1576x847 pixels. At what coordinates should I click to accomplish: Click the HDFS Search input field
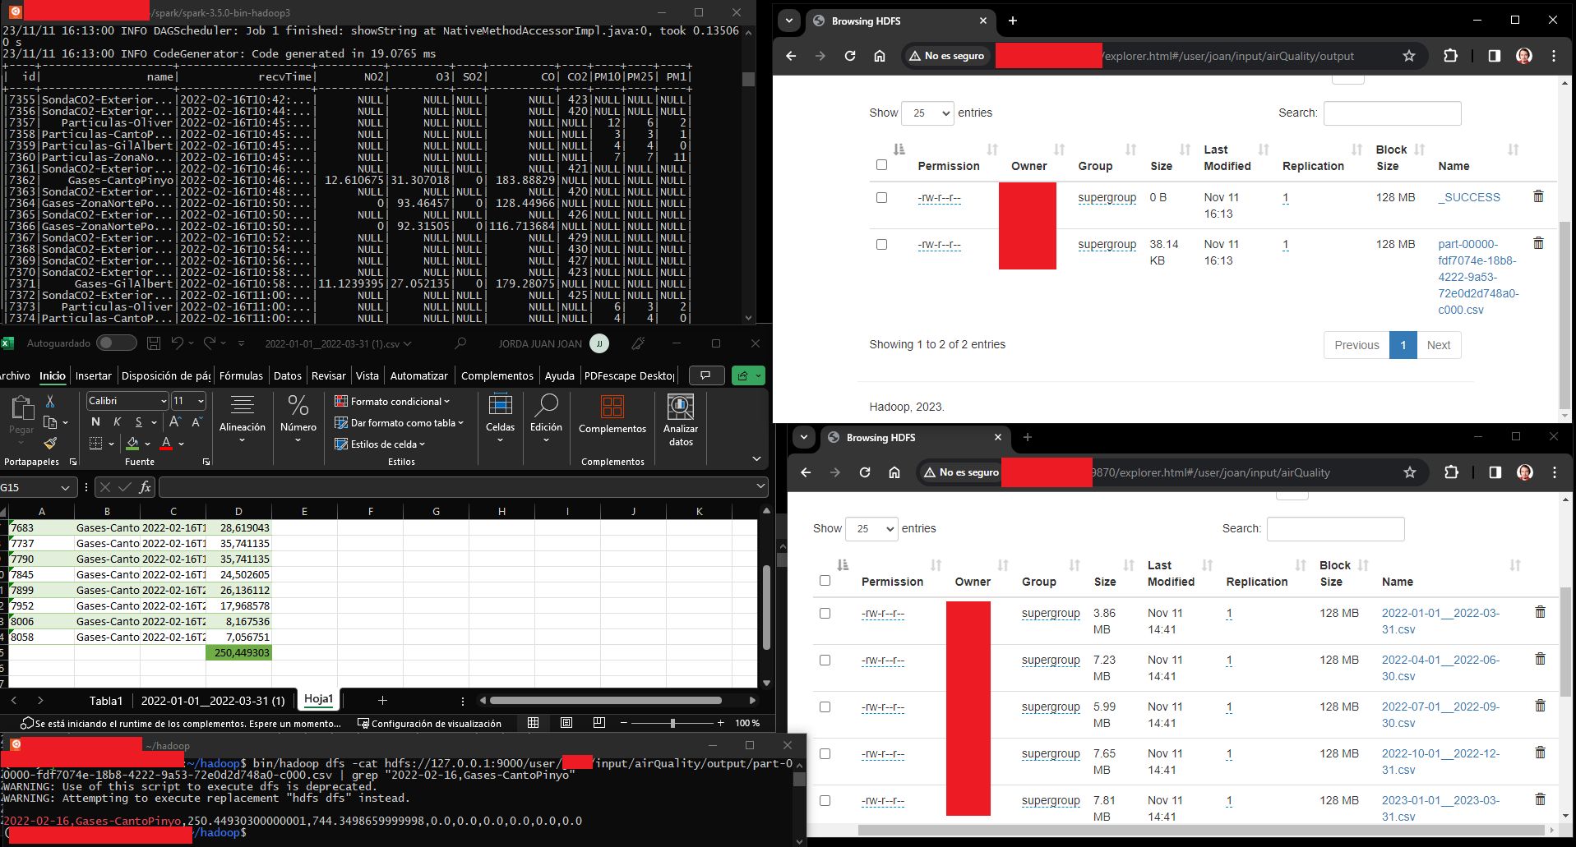click(1391, 113)
